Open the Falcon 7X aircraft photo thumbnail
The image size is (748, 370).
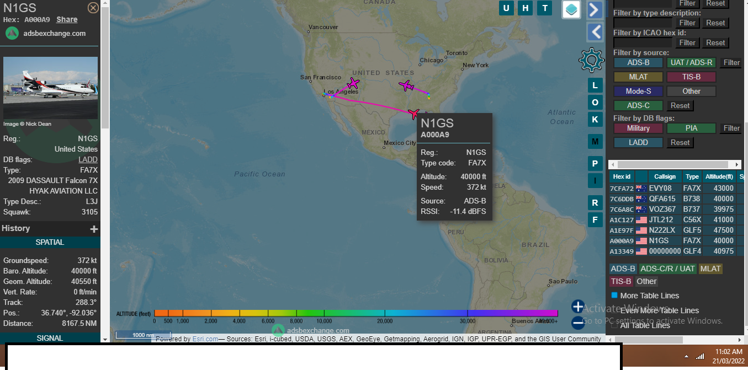[x=50, y=88]
